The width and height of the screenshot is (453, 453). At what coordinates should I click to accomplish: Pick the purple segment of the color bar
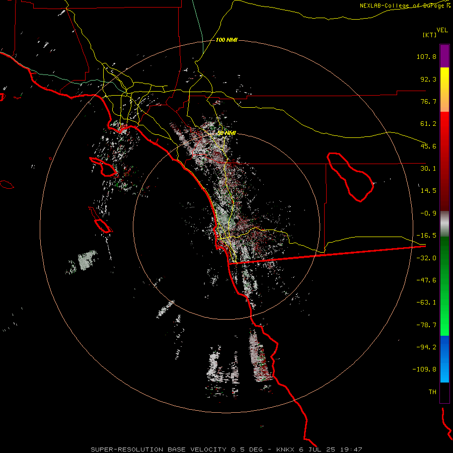point(444,56)
